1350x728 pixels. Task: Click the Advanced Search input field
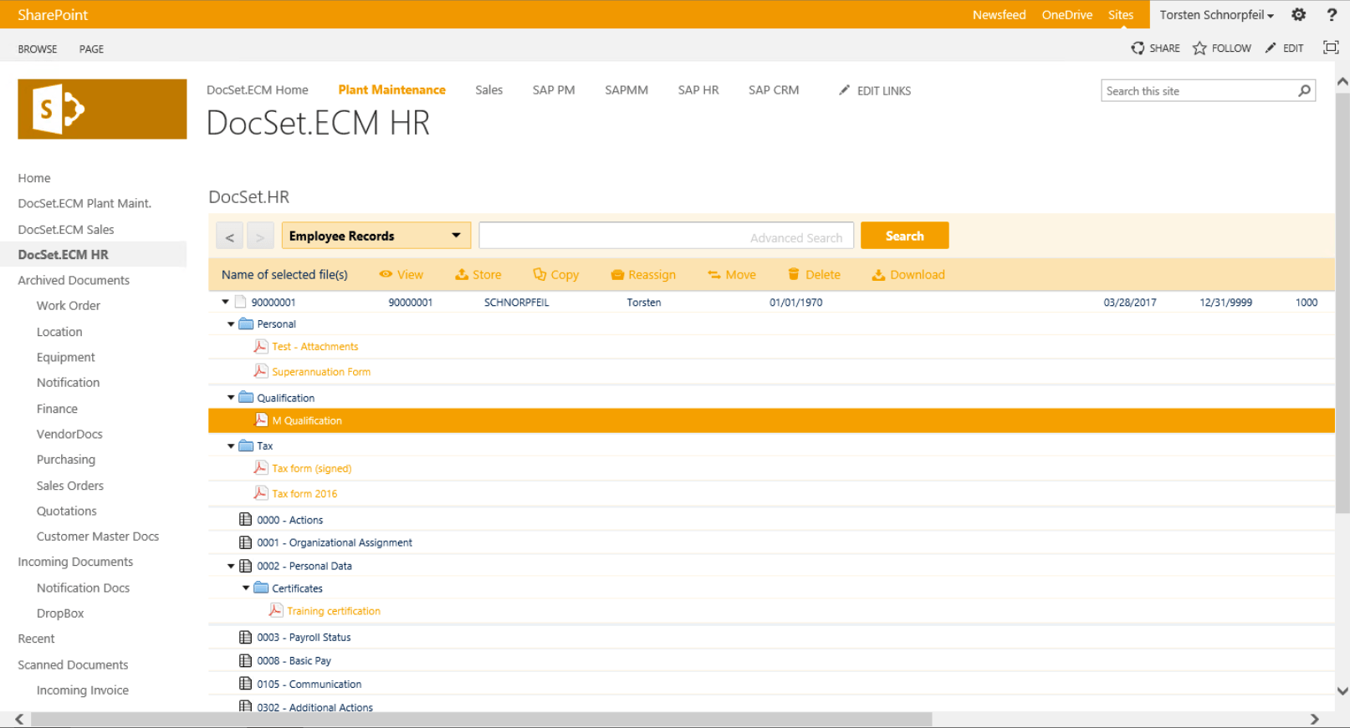pos(665,237)
